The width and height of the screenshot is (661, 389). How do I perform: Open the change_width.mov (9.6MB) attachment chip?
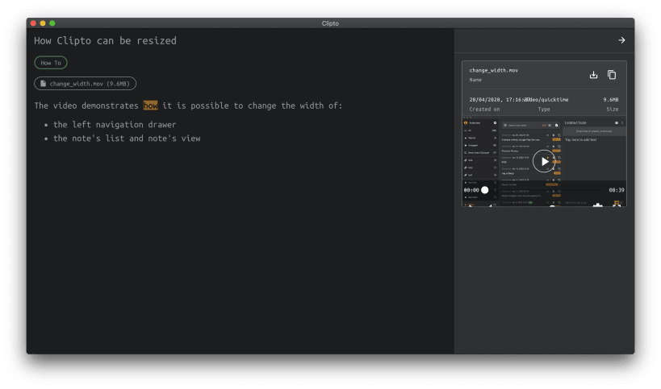point(86,83)
